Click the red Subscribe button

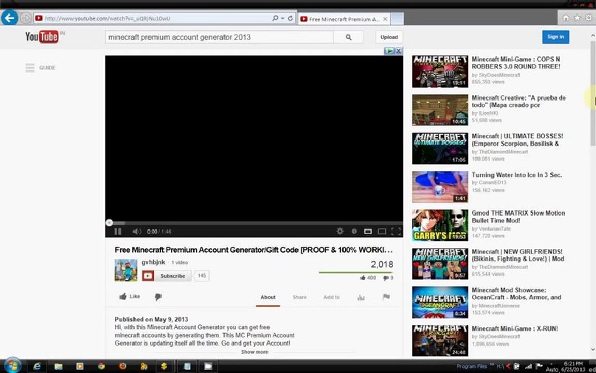(167, 276)
